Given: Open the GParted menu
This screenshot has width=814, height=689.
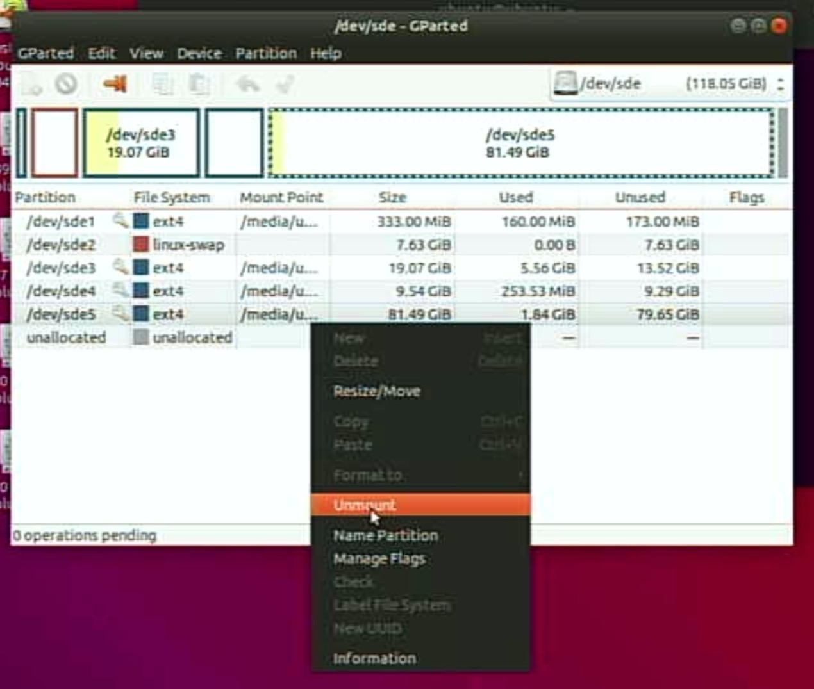Looking at the screenshot, I should coord(46,53).
